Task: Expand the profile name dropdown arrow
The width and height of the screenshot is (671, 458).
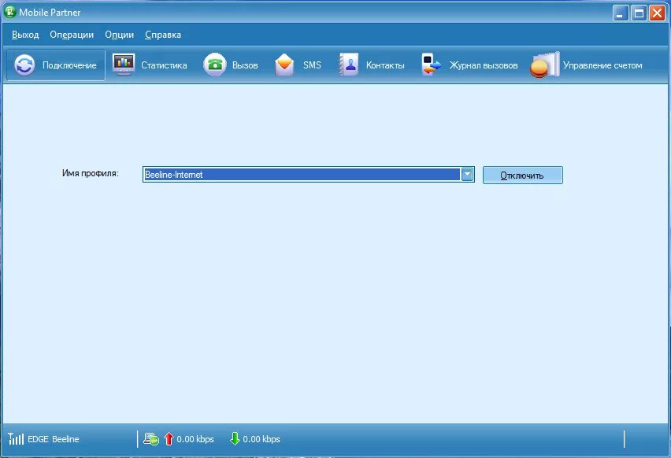Action: click(467, 175)
